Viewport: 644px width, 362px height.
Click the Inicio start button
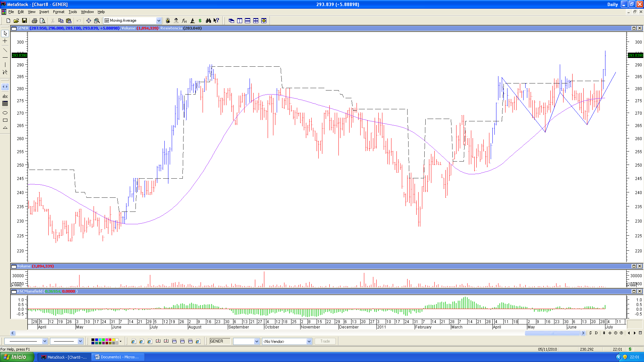pyautogui.click(x=17, y=357)
